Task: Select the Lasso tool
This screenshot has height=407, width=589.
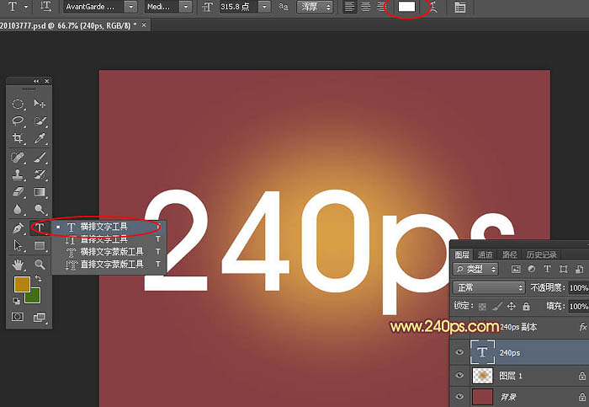Action: coord(18,120)
